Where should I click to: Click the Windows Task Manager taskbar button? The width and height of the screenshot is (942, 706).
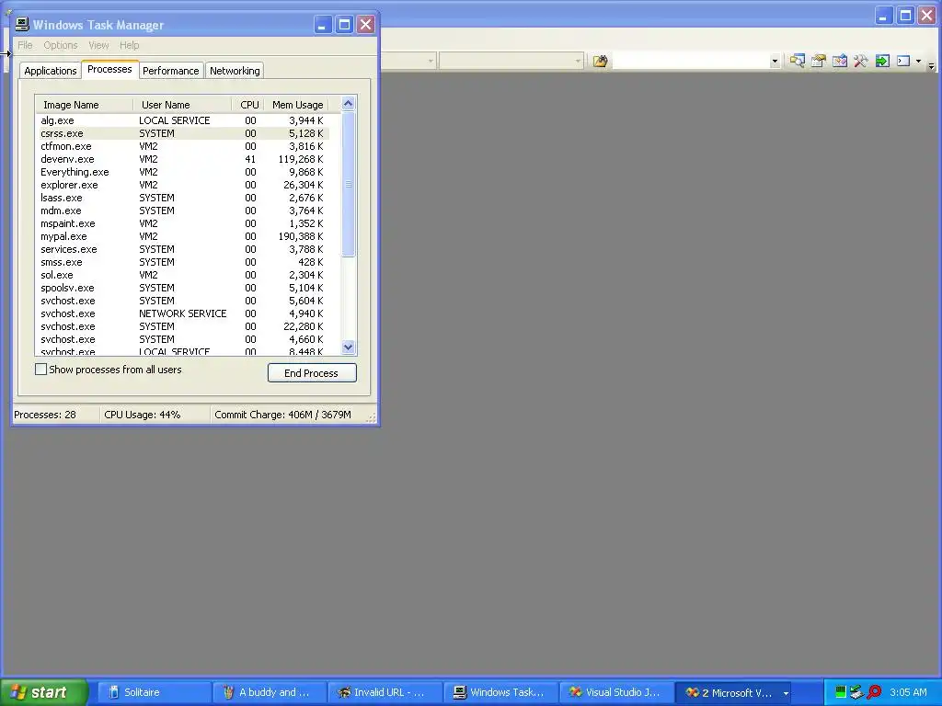[501, 692]
